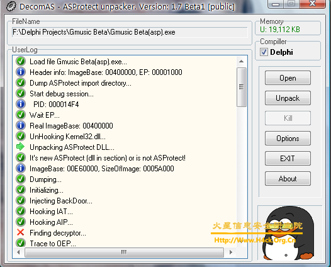Click the horizontal scrollbar right arrow
The image size is (331, 267).
pos(231,252)
